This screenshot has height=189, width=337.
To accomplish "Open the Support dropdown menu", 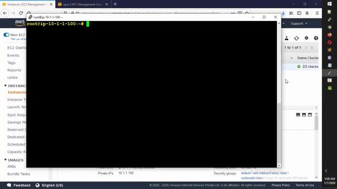I will [299, 23].
